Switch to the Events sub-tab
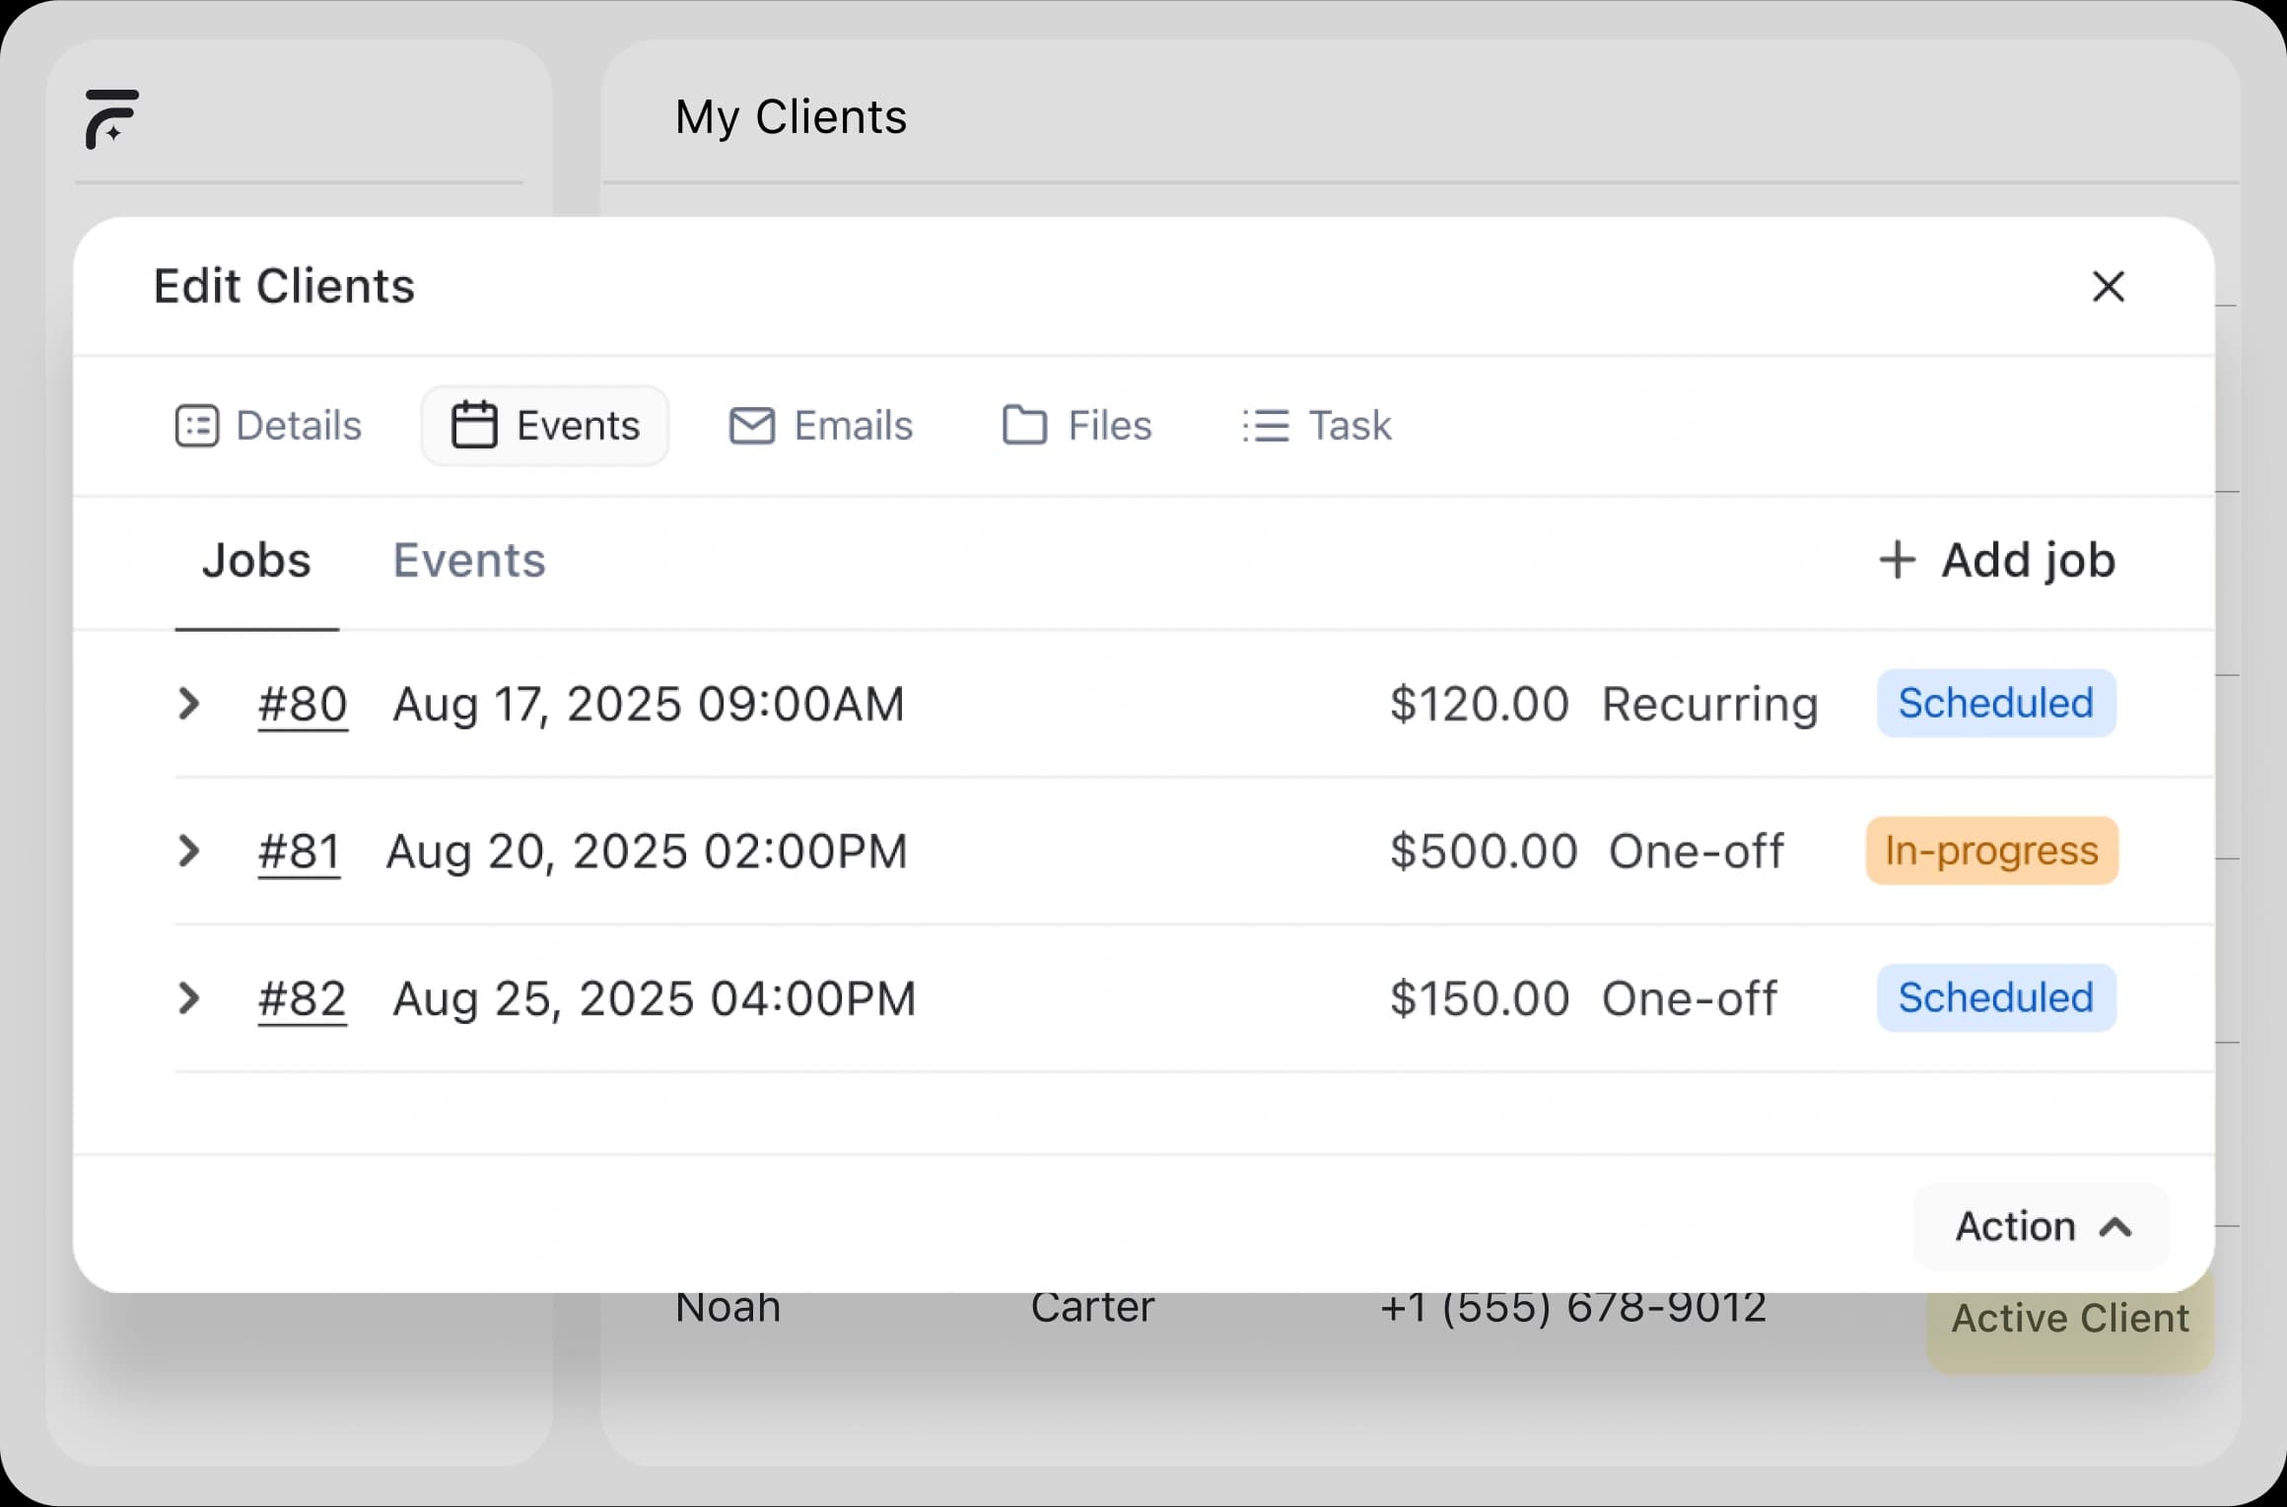2287x1507 pixels. click(469, 560)
